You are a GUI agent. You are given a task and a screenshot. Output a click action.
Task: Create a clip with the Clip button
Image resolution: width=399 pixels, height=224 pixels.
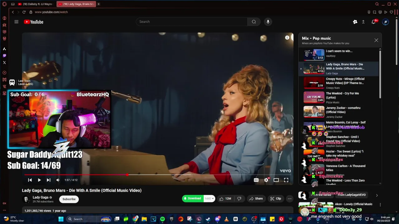tap(276, 198)
